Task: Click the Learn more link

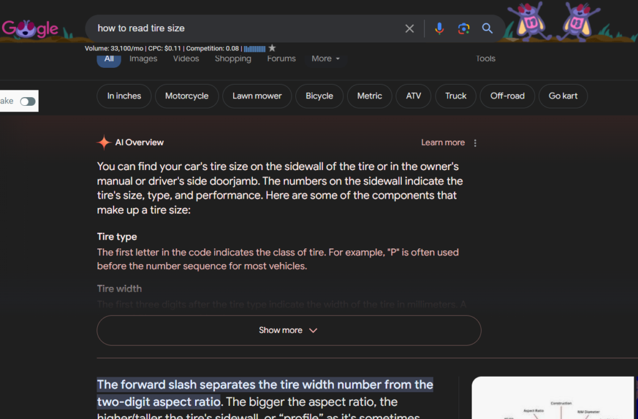Action: (443, 143)
